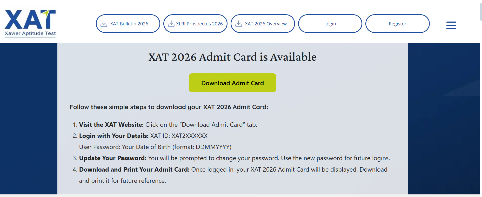Image resolution: width=482 pixels, height=197 pixels.
Task: Click the XAT Xavier Aptitude Test logo
Action: point(30,24)
